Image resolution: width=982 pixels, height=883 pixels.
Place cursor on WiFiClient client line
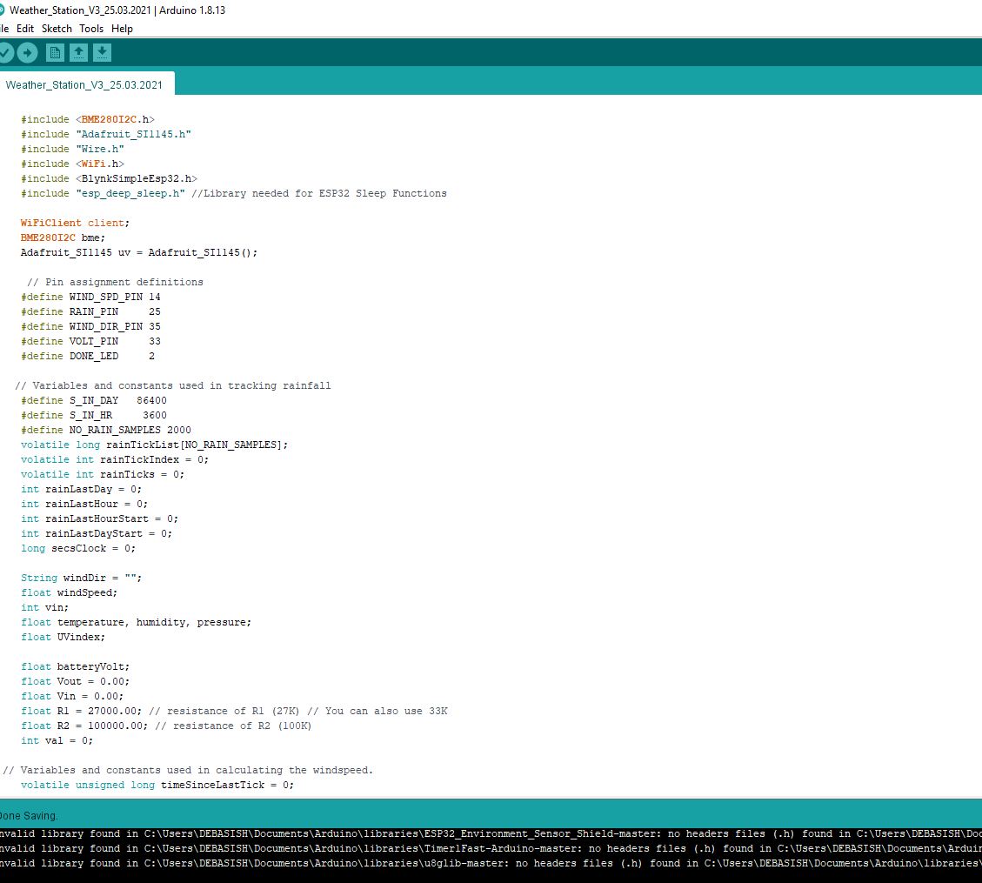pos(75,223)
